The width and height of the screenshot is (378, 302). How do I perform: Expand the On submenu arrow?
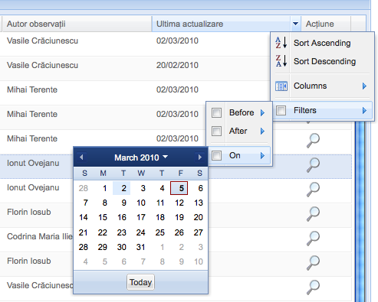tap(262, 155)
